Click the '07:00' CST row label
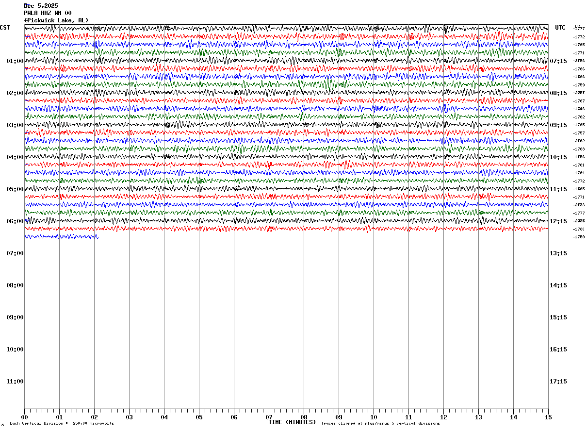The height and width of the screenshot is (430, 587). [15, 253]
